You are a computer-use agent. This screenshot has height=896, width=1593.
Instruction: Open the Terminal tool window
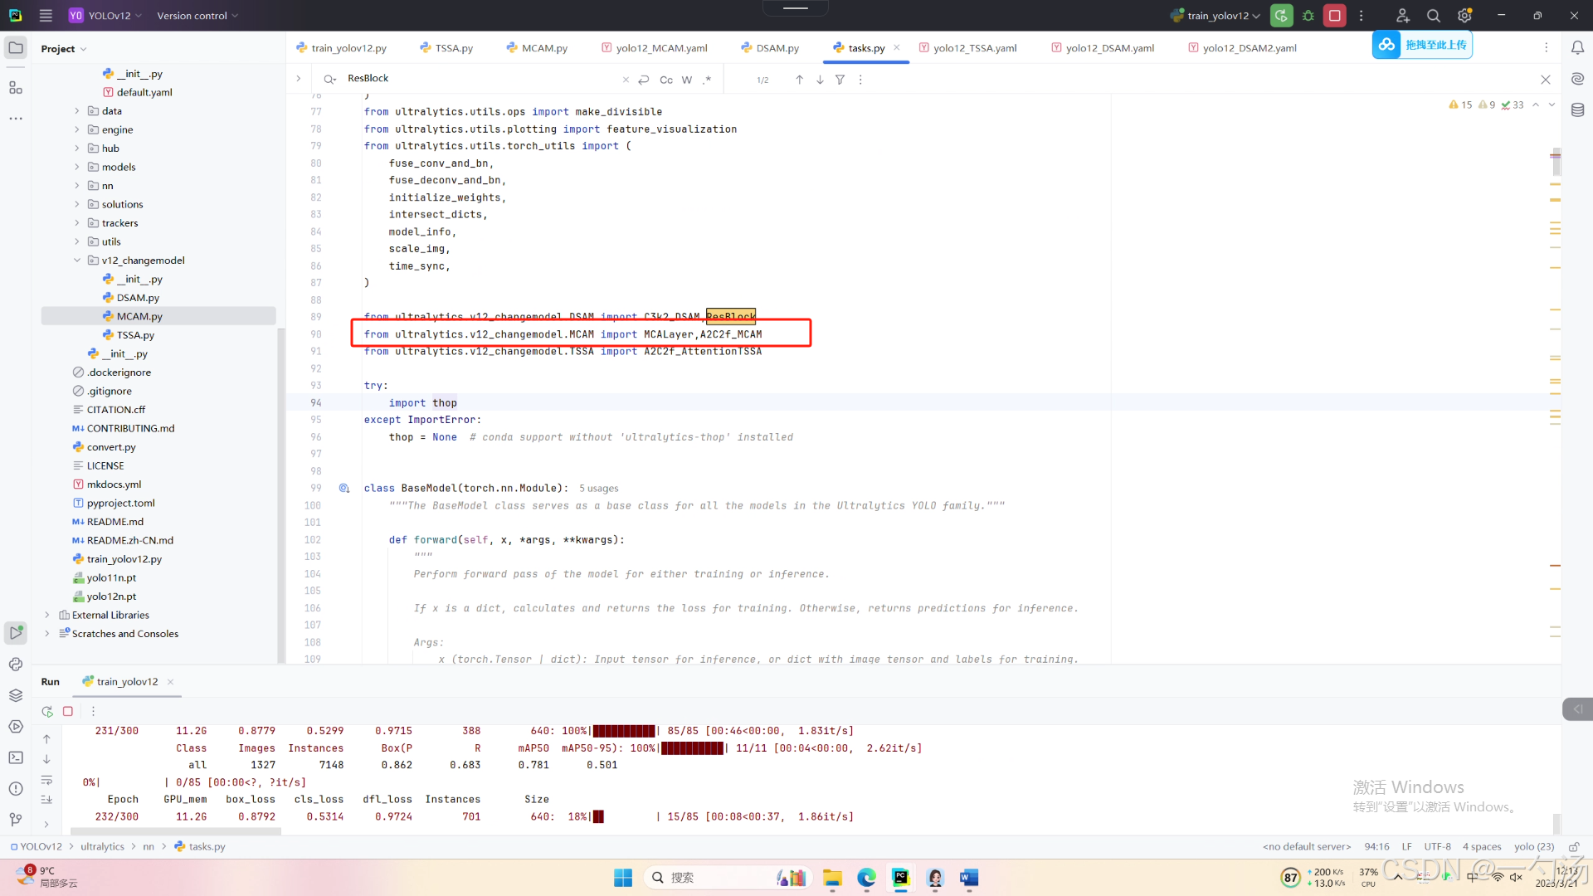point(16,757)
